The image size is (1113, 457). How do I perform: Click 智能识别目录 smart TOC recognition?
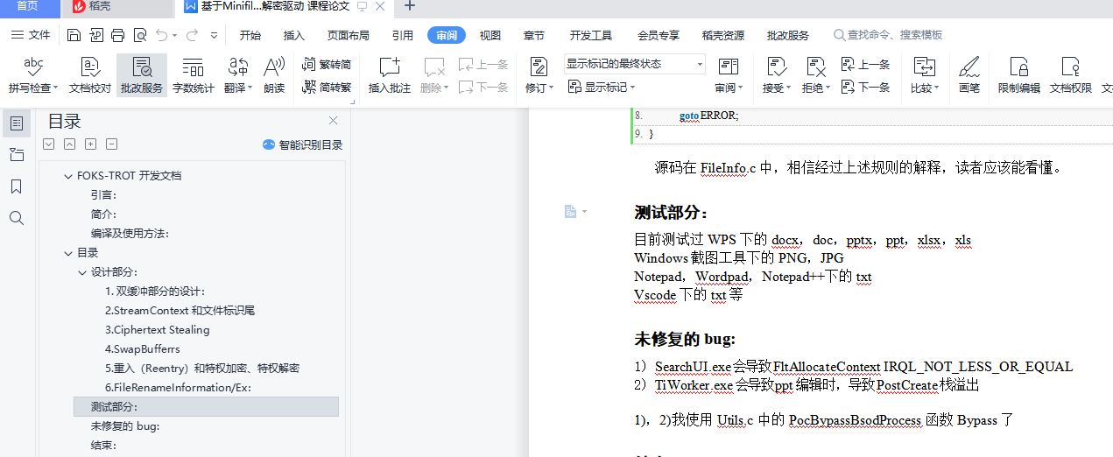[x=303, y=144]
